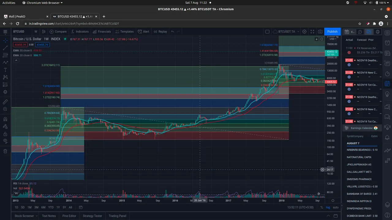Click the Earnings Calendar header
Screen dimensions: 392x220
click(362, 128)
